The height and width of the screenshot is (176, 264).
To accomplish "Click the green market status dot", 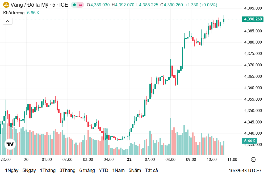I will coord(74,5).
